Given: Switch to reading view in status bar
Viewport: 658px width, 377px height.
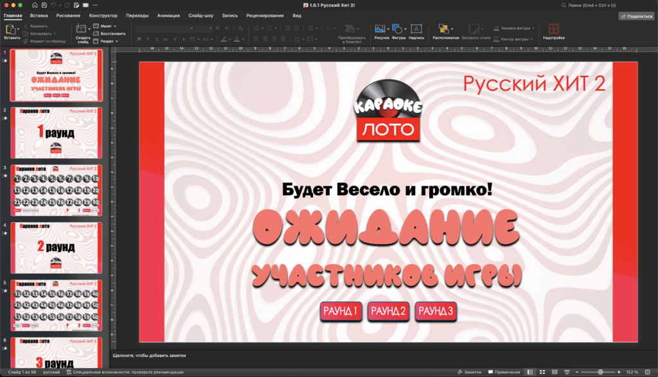Looking at the screenshot, I should coord(555,372).
